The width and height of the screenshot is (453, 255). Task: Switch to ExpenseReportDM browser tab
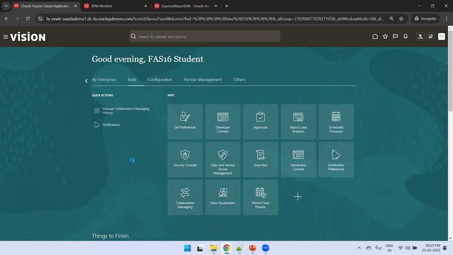click(186, 6)
